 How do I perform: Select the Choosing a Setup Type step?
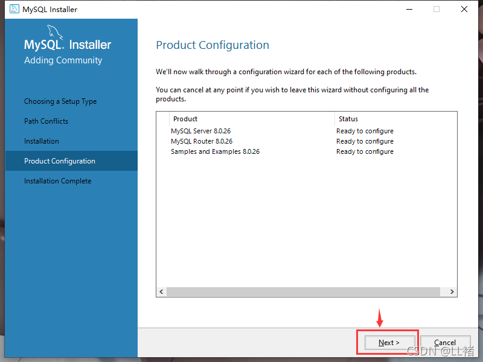click(x=60, y=101)
